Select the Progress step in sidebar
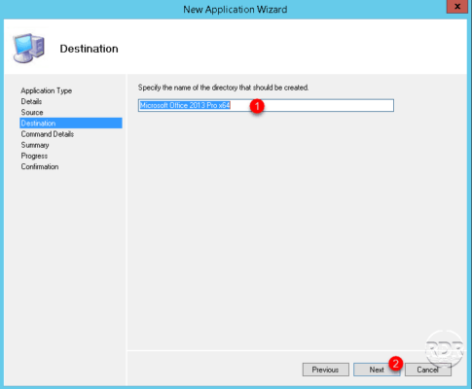This screenshot has height=389, width=472. [x=34, y=156]
